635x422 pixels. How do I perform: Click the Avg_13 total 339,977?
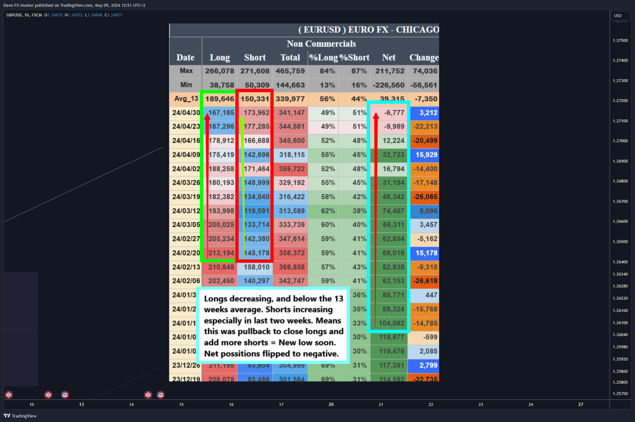coord(290,99)
